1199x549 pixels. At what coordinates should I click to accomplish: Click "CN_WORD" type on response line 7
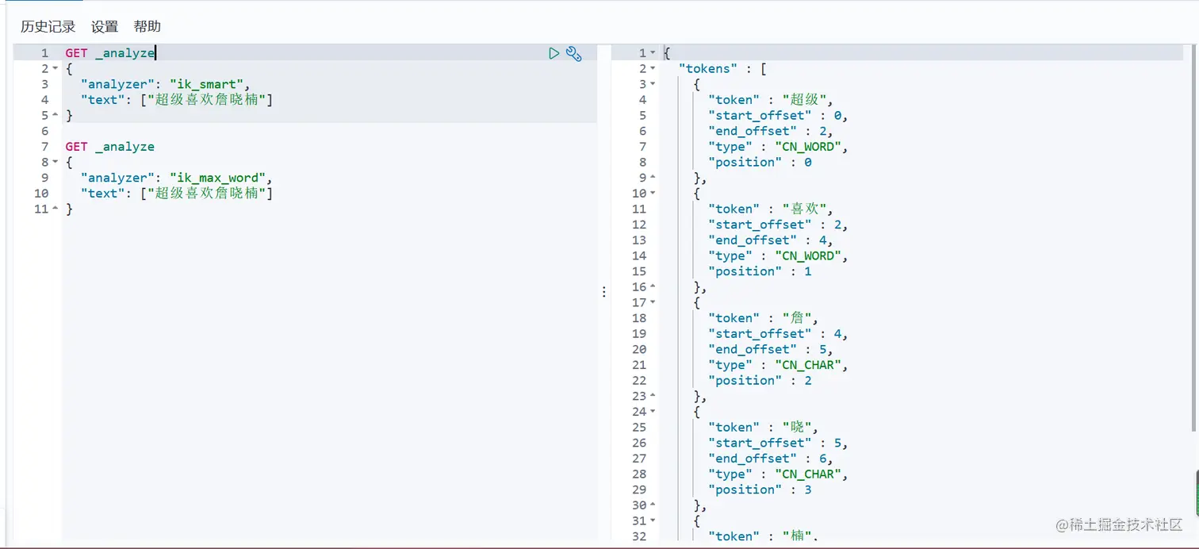click(807, 147)
